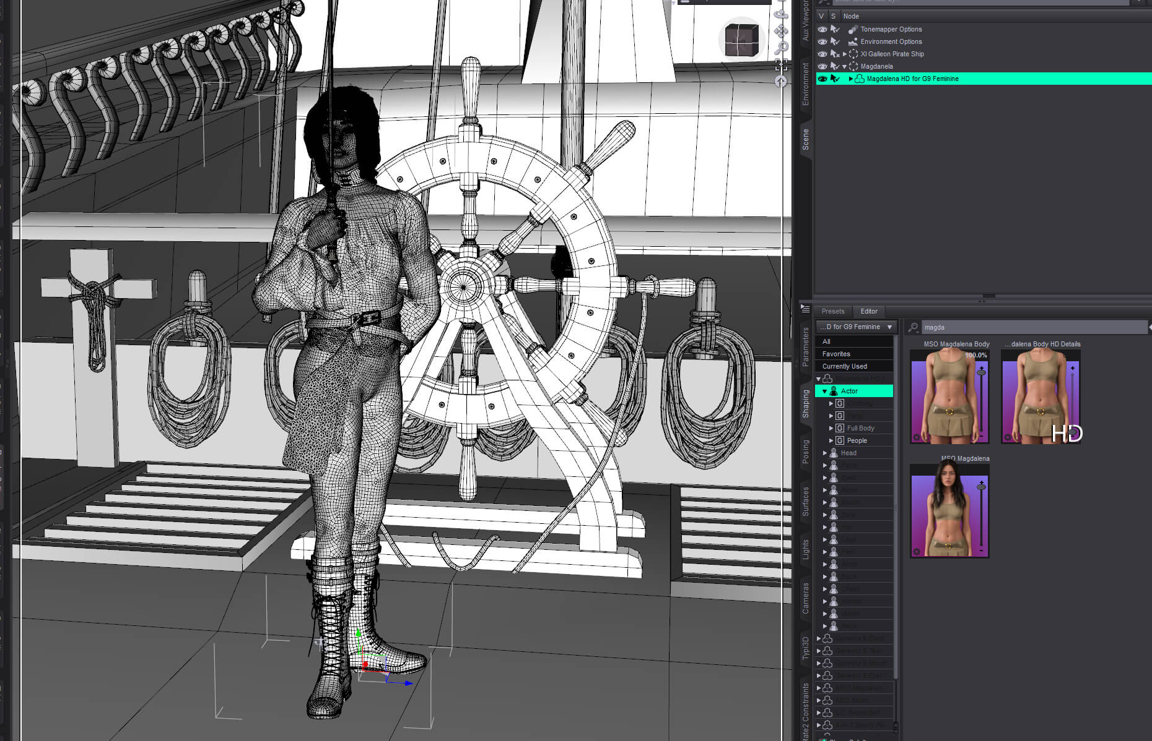Click the XI Galleon Pirate Ship group icon

tap(853, 54)
